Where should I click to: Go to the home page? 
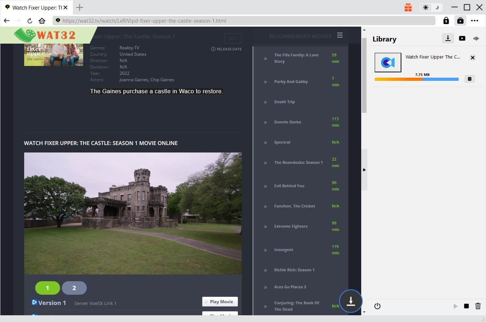(x=42, y=21)
